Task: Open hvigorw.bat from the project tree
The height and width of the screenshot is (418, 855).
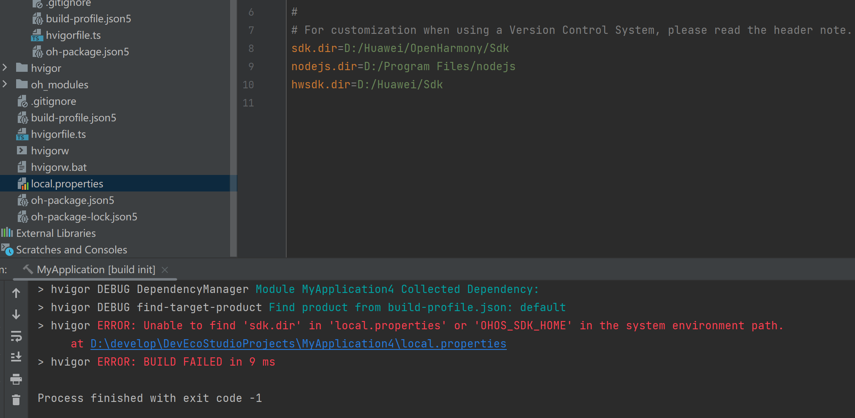Action: pos(59,167)
